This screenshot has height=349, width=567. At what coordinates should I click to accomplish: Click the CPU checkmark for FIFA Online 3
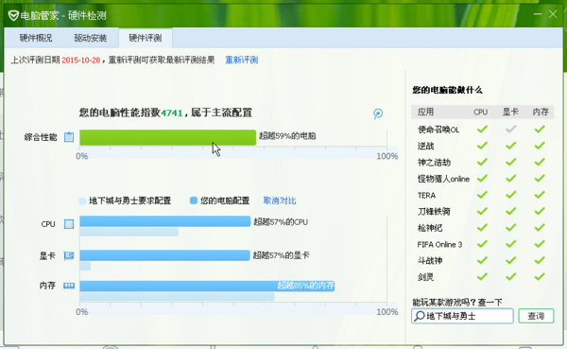[x=482, y=244]
